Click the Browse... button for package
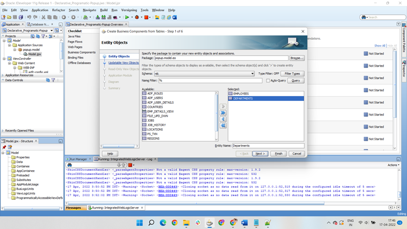The width and height of the screenshot is (407, 229). point(297,58)
